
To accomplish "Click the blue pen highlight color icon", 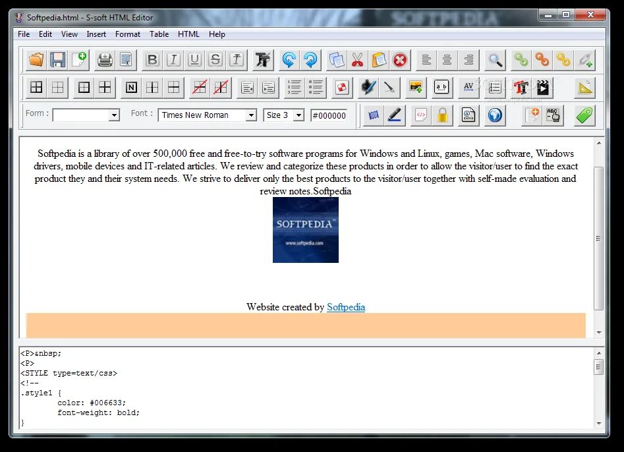I will pos(395,115).
